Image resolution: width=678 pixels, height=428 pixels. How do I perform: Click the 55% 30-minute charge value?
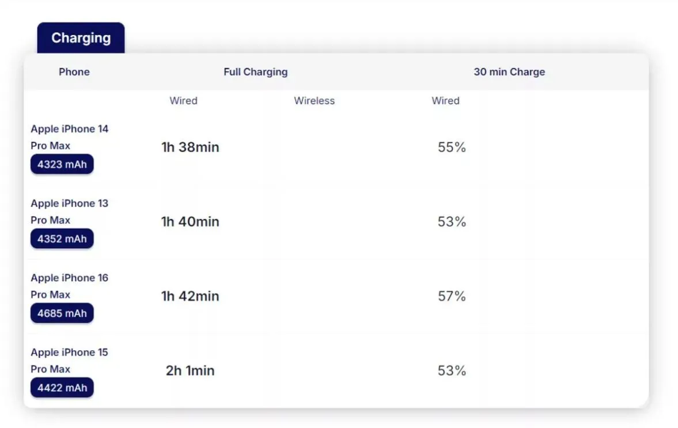tap(452, 147)
